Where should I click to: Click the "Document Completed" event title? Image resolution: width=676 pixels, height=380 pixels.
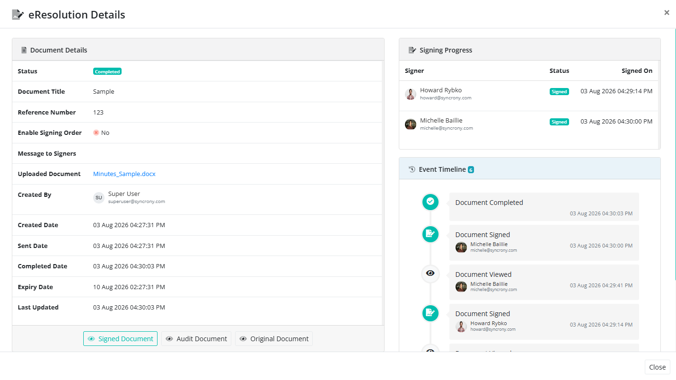(x=489, y=203)
